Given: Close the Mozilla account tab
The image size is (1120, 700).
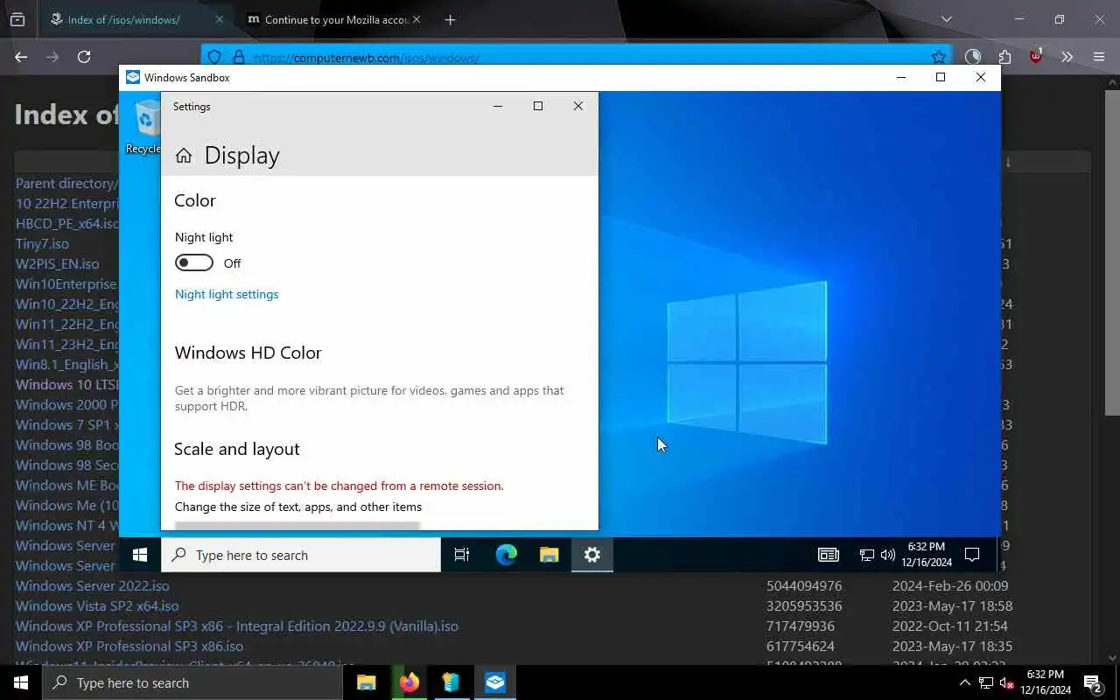Looking at the screenshot, I should (x=416, y=19).
